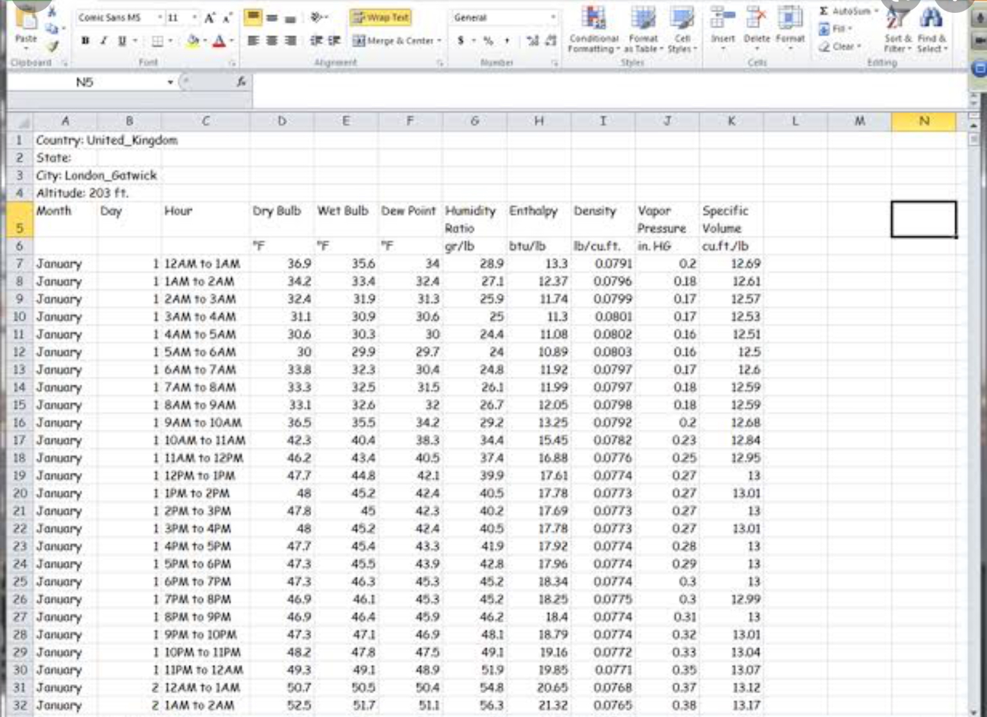Select the Format Painter brush icon

53,46
